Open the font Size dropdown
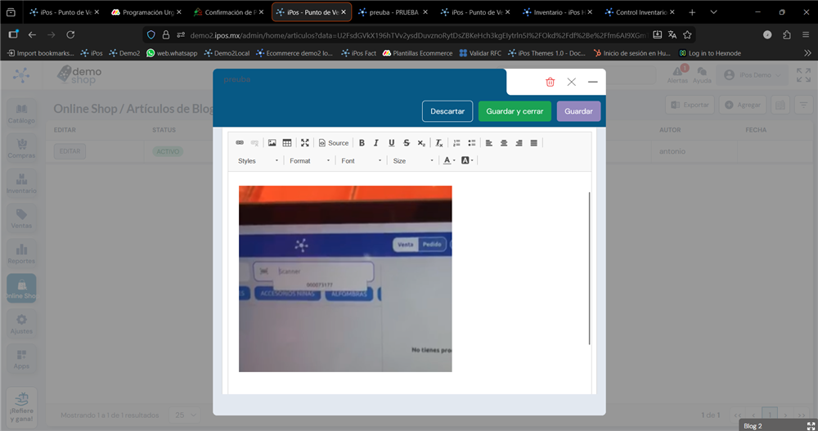This screenshot has width=818, height=431. pyautogui.click(x=412, y=161)
